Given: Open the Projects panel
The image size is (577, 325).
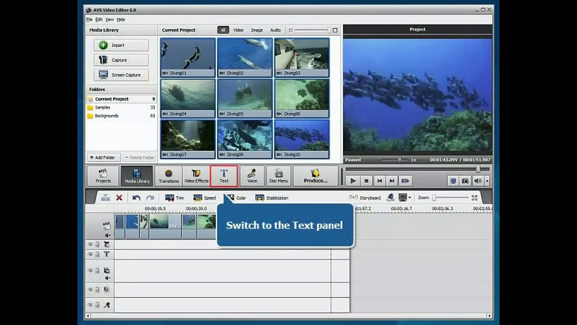Looking at the screenshot, I should click(x=103, y=176).
